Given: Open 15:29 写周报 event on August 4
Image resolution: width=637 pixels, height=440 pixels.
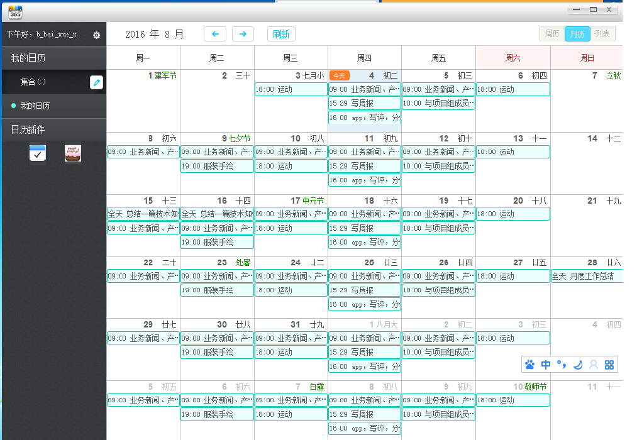Looking at the screenshot, I should pyautogui.click(x=365, y=103).
